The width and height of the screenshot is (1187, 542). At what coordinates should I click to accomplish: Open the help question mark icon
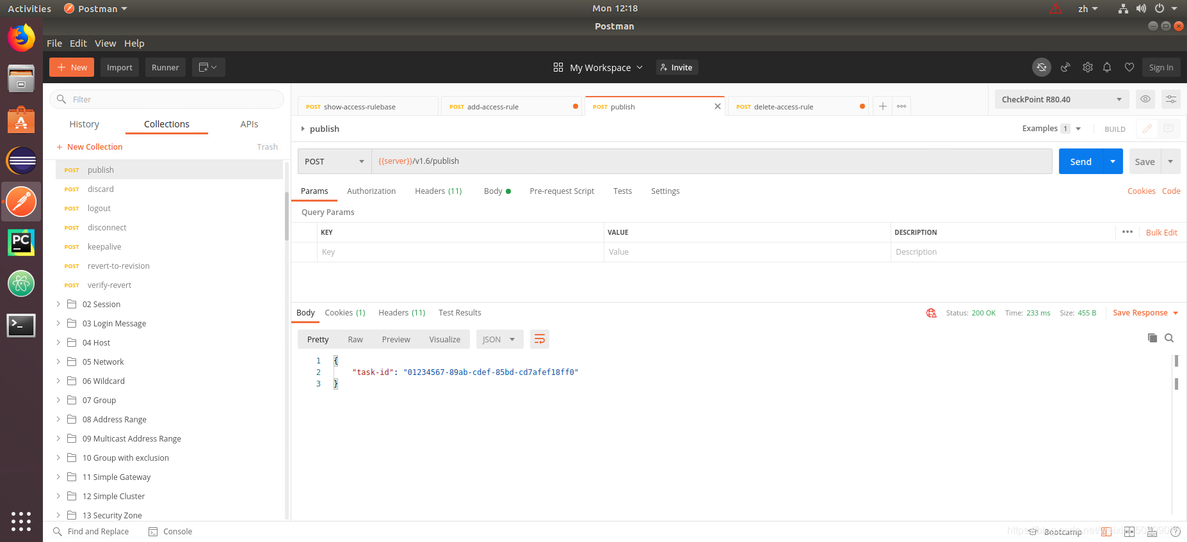(1175, 532)
